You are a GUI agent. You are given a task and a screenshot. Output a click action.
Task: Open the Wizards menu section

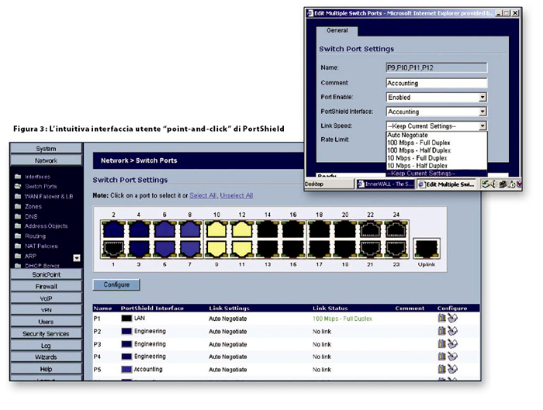(x=46, y=357)
